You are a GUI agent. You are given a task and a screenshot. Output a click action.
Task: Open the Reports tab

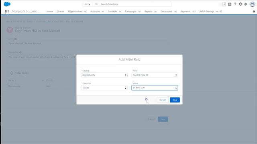point(148,12)
